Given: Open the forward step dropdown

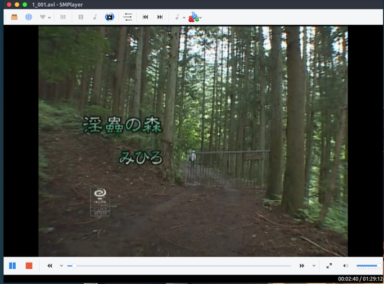Looking at the screenshot, I should pyautogui.click(x=314, y=265).
